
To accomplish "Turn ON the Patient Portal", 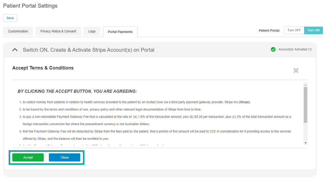I will coord(313,30).
